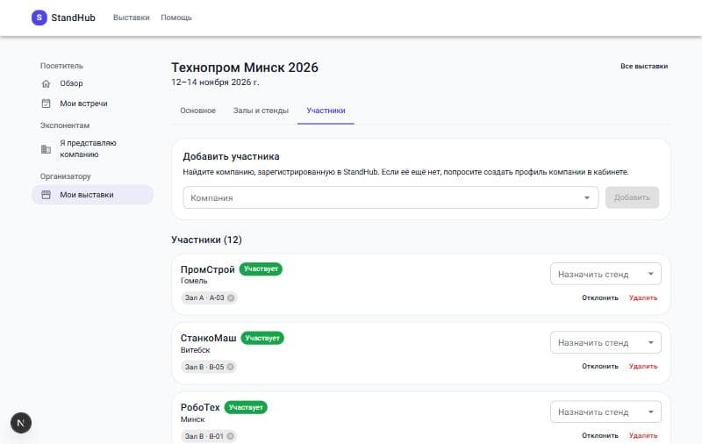
Task: Open Назначить стенд dropdown for РобоТех
Action: click(x=605, y=412)
